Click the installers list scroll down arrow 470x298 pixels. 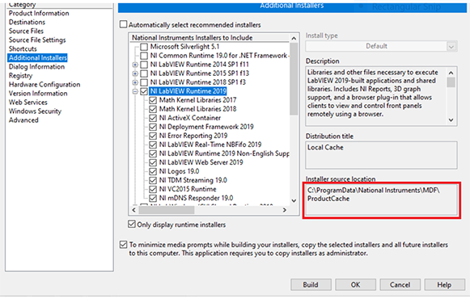coord(294,201)
